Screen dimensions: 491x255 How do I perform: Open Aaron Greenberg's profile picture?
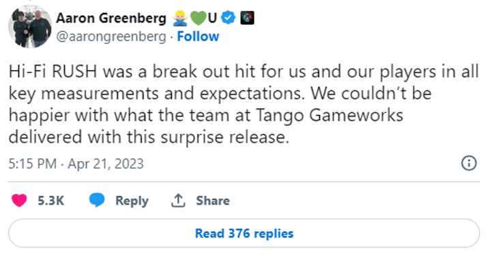tap(30, 27)
